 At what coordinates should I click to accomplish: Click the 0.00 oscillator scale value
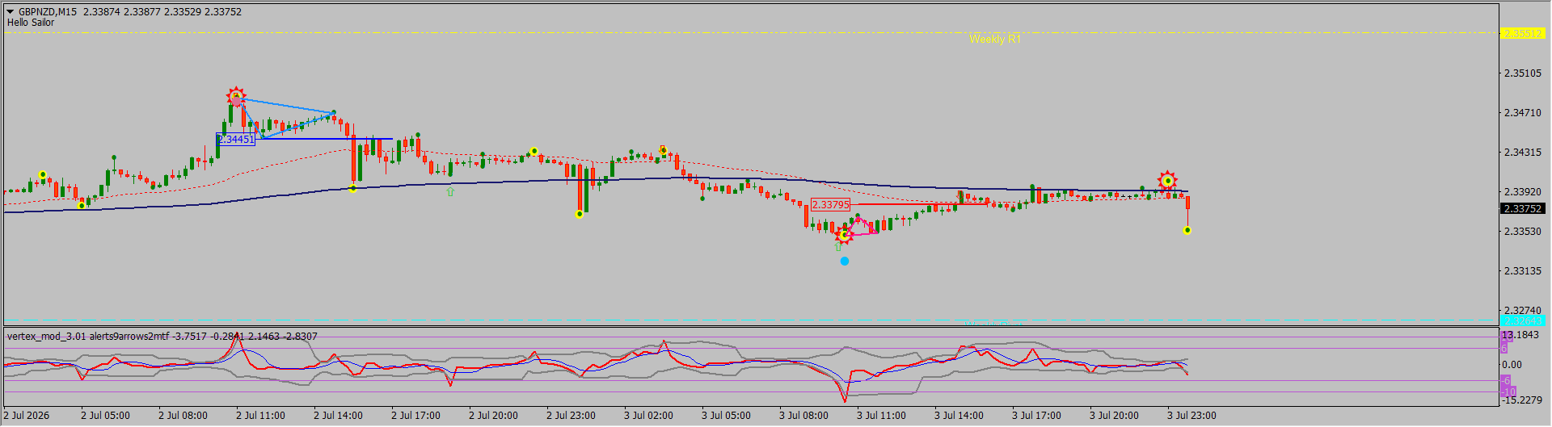[1512, 365]
